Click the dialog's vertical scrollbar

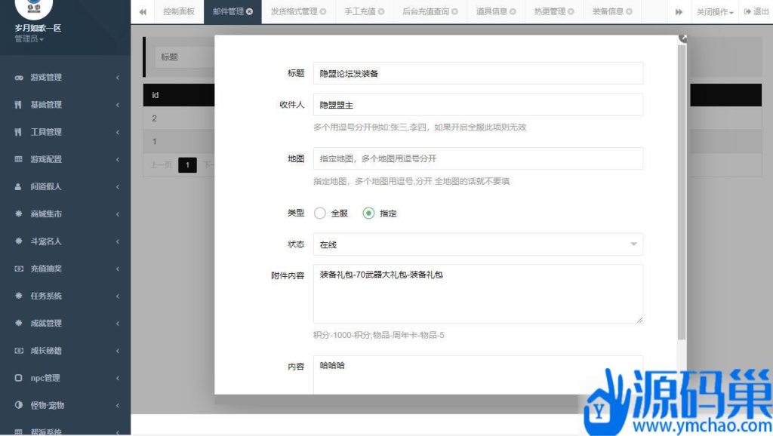coord(682,189)
